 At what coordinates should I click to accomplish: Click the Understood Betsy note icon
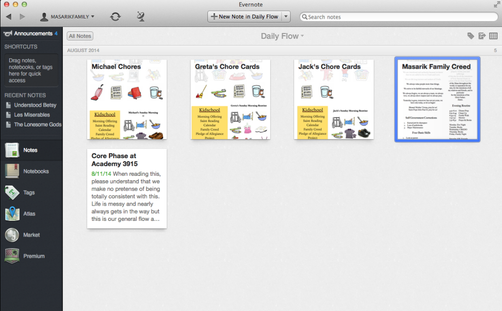pyautogui.click(x=8, y=105)
